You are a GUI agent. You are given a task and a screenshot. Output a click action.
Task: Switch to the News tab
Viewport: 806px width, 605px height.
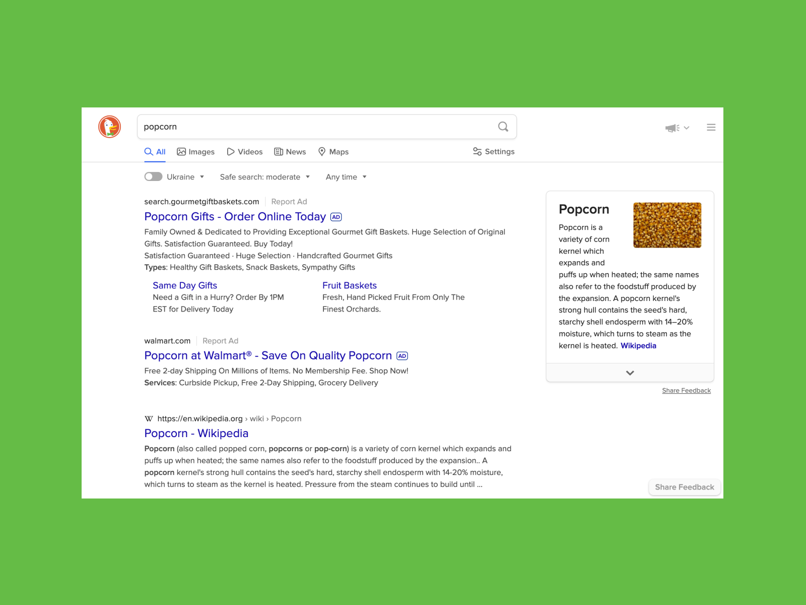[x=290, y=152]
